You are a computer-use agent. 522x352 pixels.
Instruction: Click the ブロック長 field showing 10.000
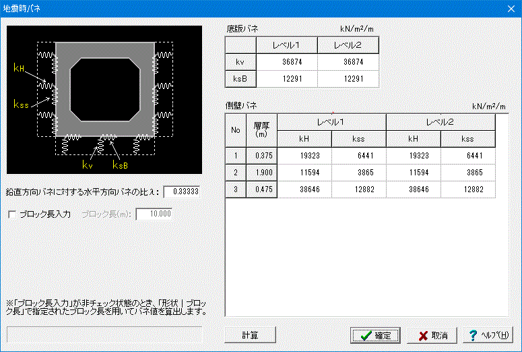(x=154, y=214)
